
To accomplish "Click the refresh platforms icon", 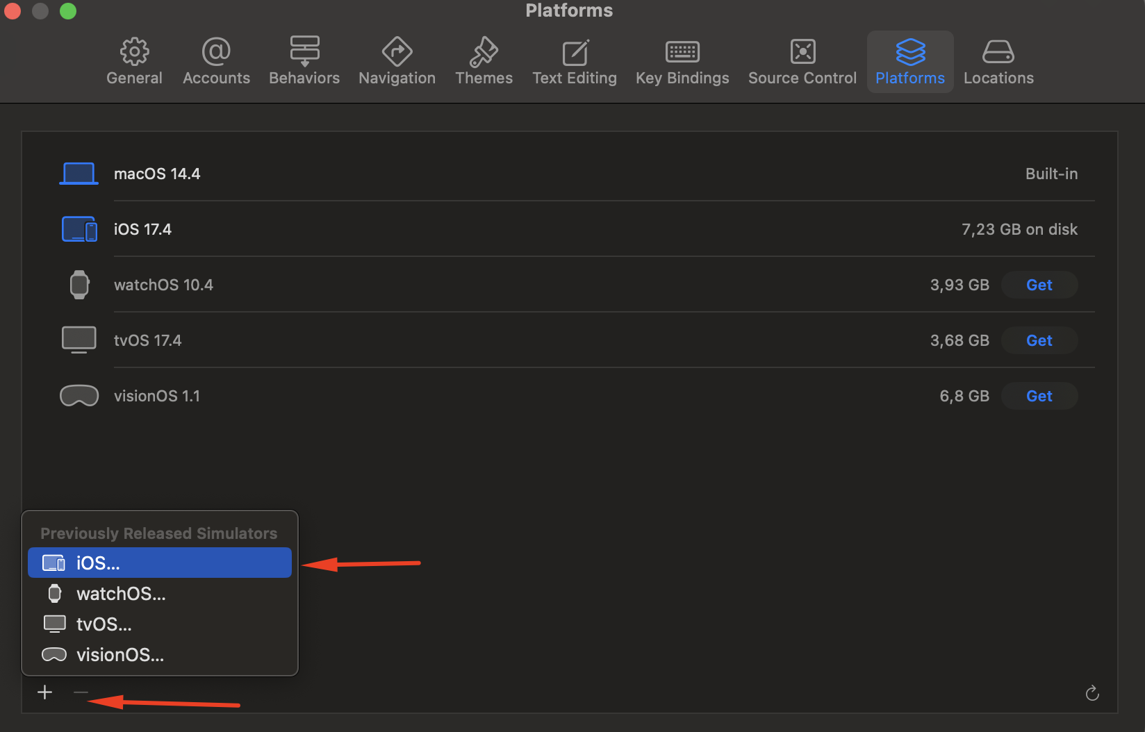I will 1092,693.
